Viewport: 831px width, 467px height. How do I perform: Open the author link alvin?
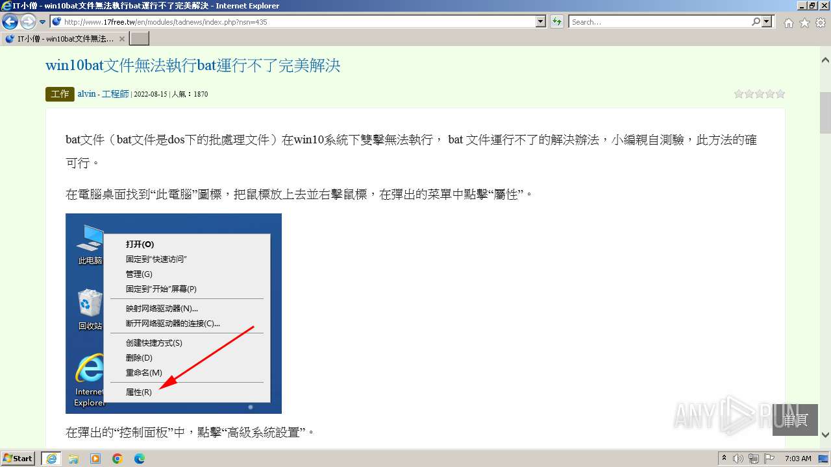click(x=86, y=94)
